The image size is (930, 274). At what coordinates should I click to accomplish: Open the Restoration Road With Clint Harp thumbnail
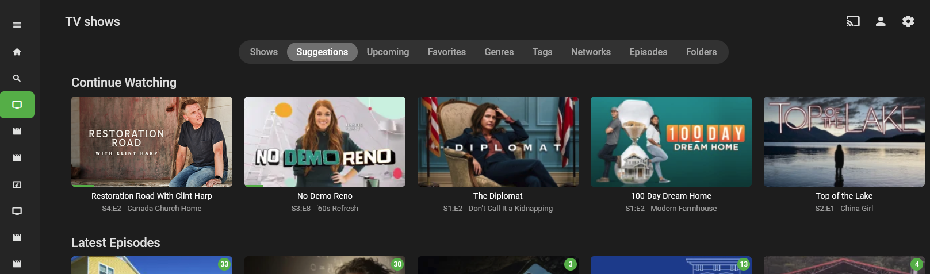click(x=152, y=141)
